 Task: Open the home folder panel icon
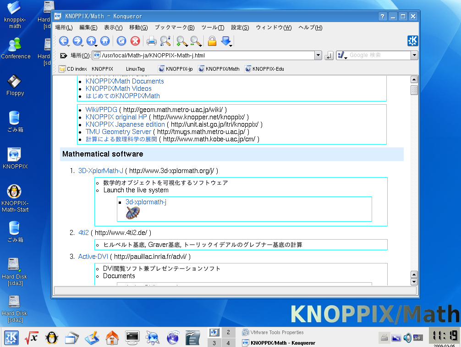coord(112,337)
